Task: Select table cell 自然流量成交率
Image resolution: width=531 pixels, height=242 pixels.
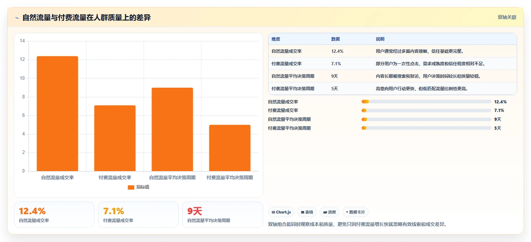Action: tap(286, 51)
